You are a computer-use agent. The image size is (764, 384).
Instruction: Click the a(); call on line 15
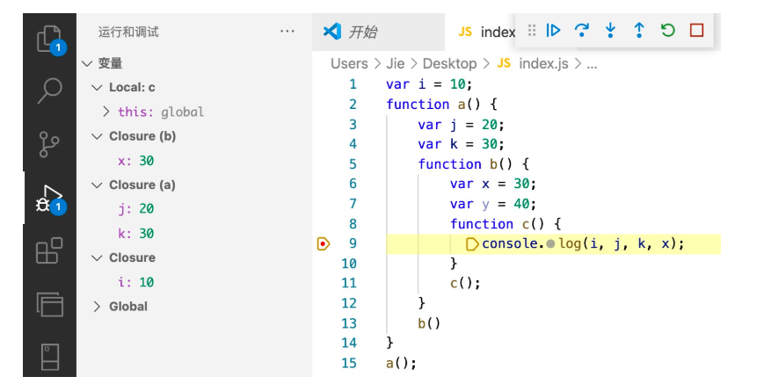pyautogui.click(x=401, y=363)
